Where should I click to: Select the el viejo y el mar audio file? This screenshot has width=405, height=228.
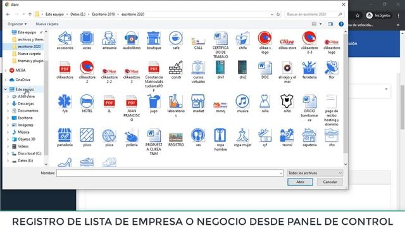287,72
